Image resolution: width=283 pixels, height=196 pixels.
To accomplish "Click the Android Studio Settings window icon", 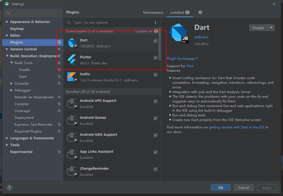I will tap(7, 4).
